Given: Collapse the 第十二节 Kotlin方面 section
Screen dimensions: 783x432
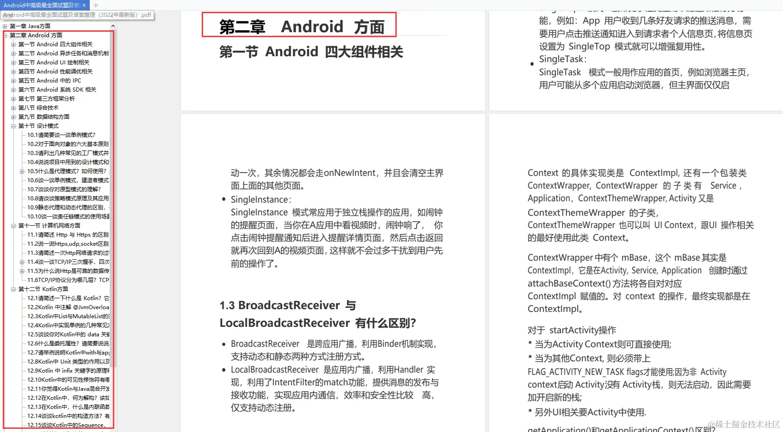Looking at the screenshot, I should pyautogui.click(x=13, y=289).
